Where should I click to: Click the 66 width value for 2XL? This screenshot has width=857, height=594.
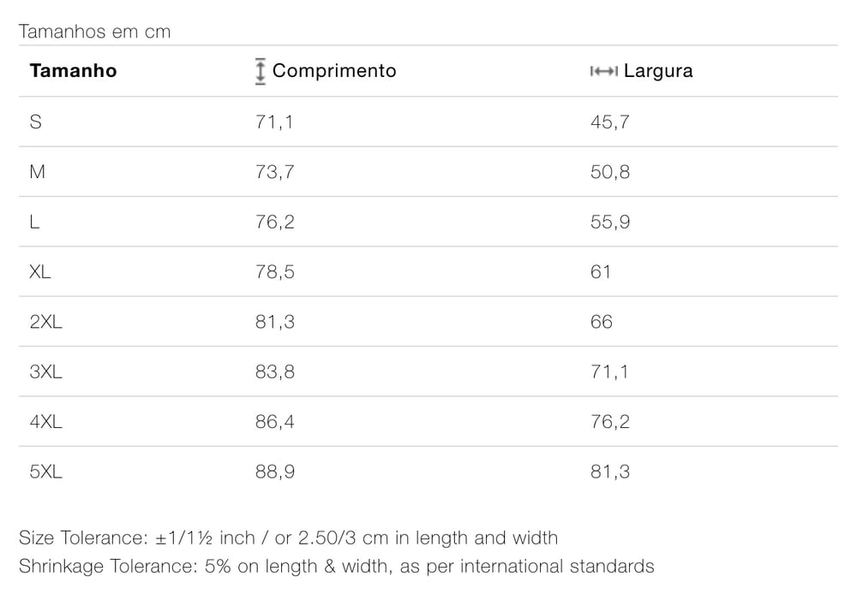pos(602,322)
